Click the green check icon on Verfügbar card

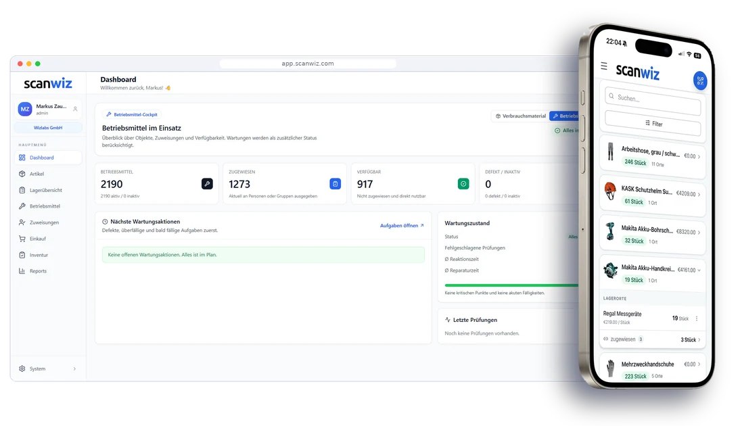coord(463,184)
